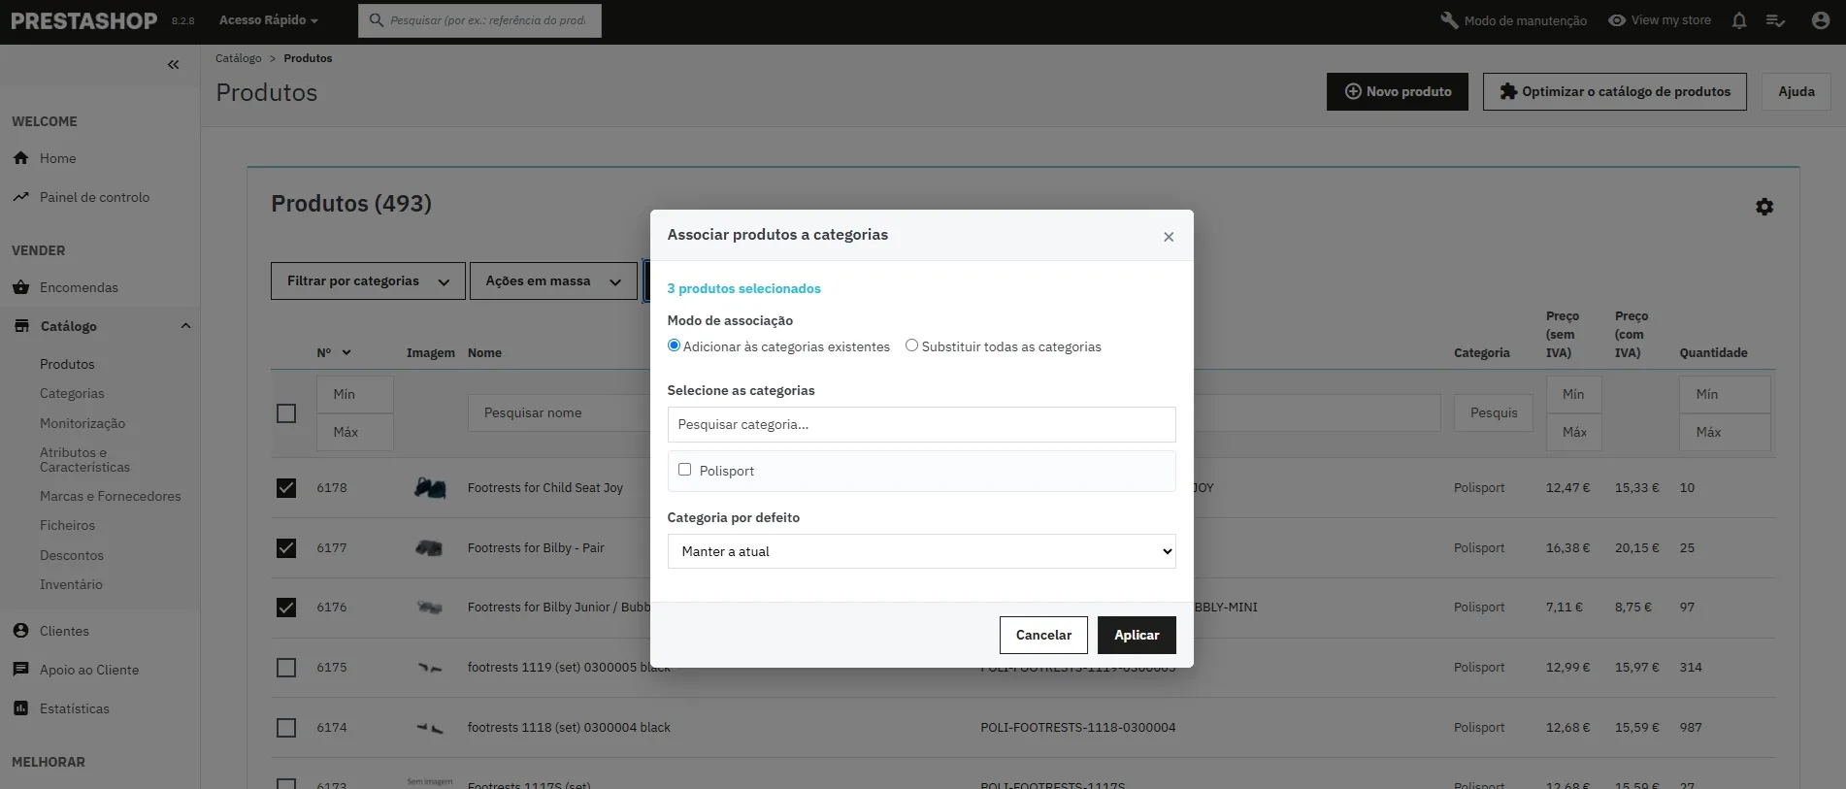
Task: Open user profile avatar icon
Action: click(1821, 20)
